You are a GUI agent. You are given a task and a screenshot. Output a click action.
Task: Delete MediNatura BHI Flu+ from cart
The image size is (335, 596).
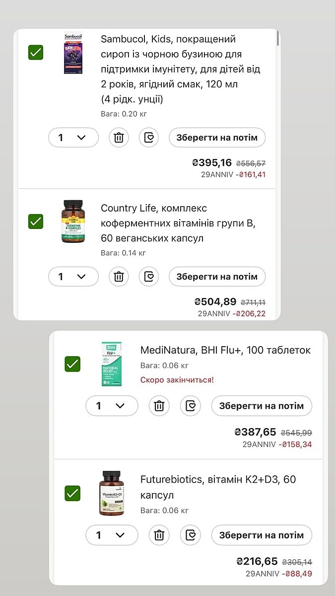point(159,406)
